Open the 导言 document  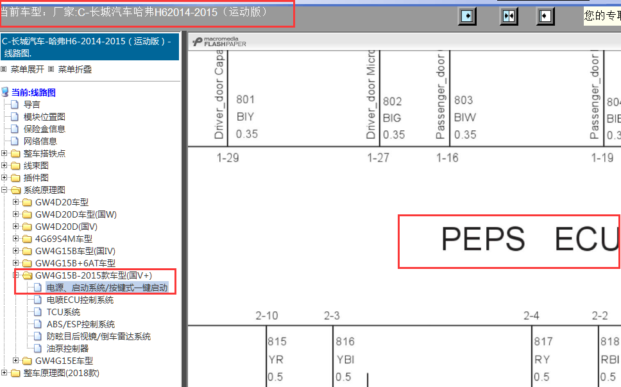[x=31, y=105]
